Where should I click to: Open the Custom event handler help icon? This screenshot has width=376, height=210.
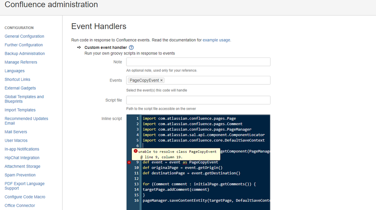pos(131,47)
